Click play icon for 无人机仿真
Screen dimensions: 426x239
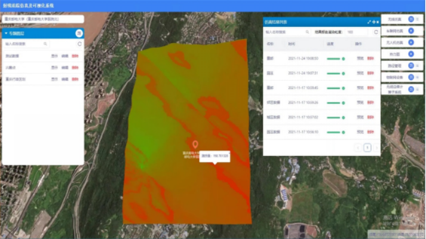pos(411,42)
